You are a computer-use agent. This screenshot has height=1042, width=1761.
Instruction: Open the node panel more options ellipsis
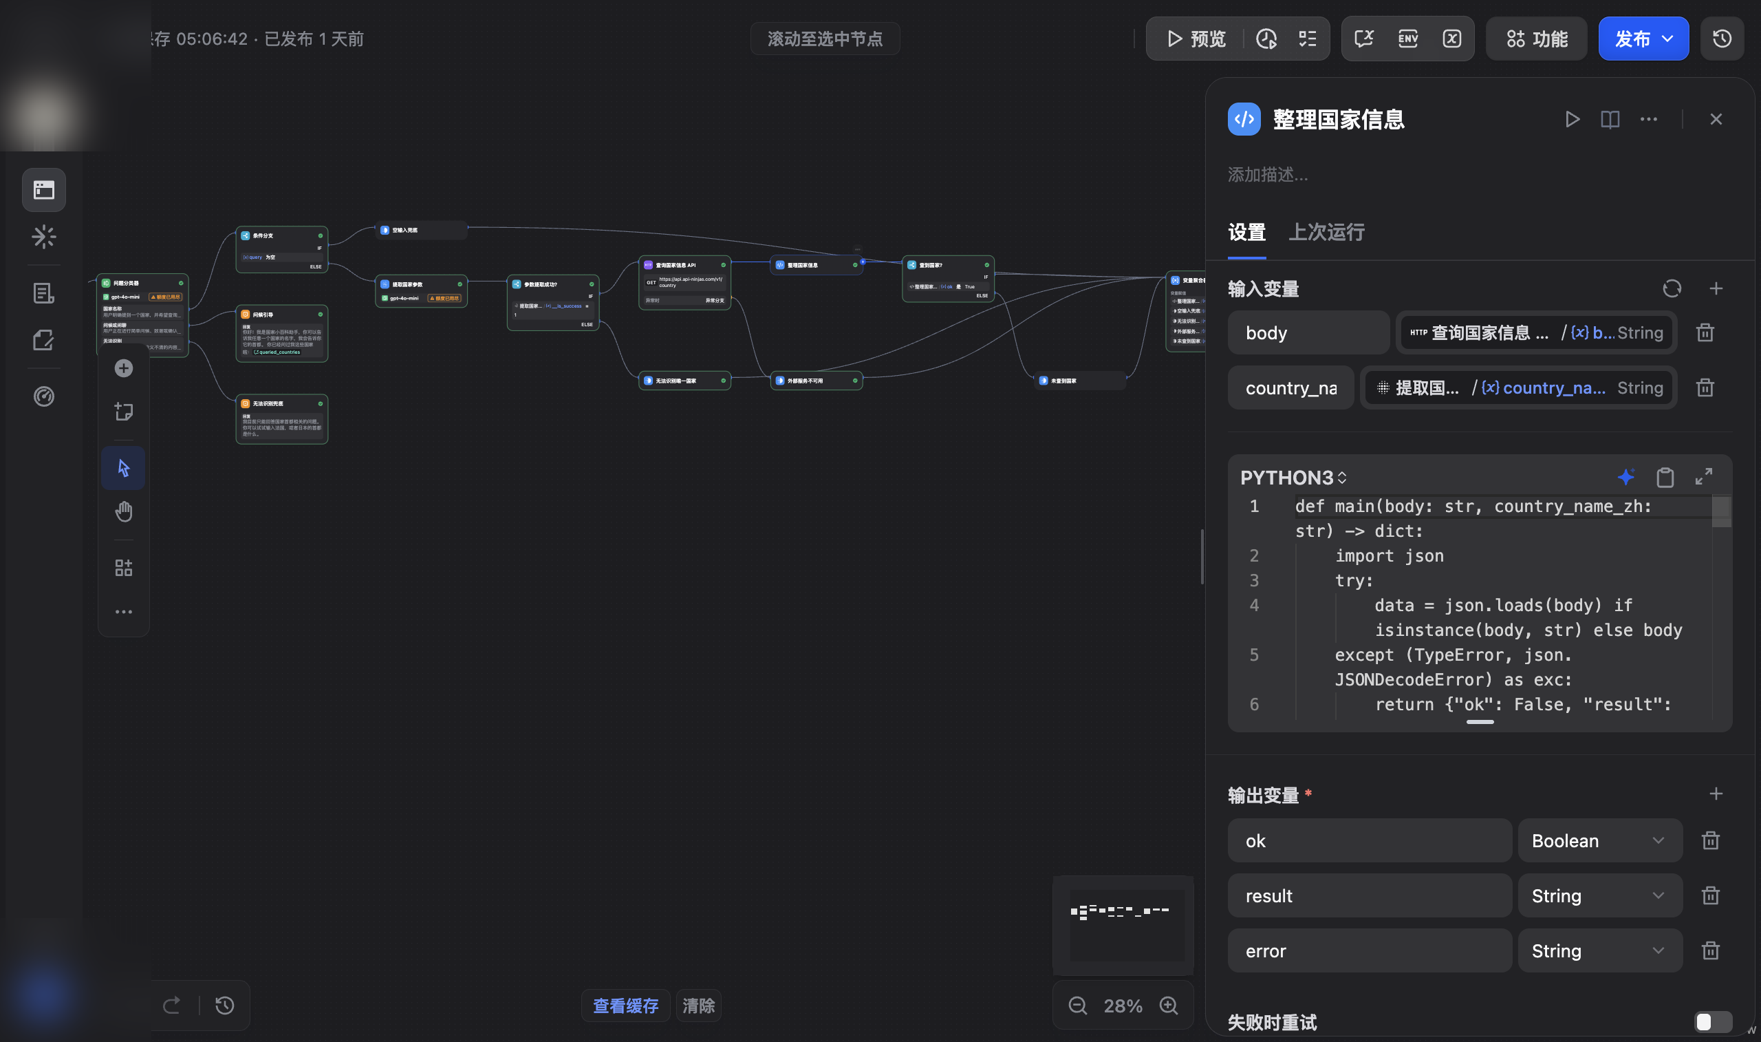coord(1649,119)
